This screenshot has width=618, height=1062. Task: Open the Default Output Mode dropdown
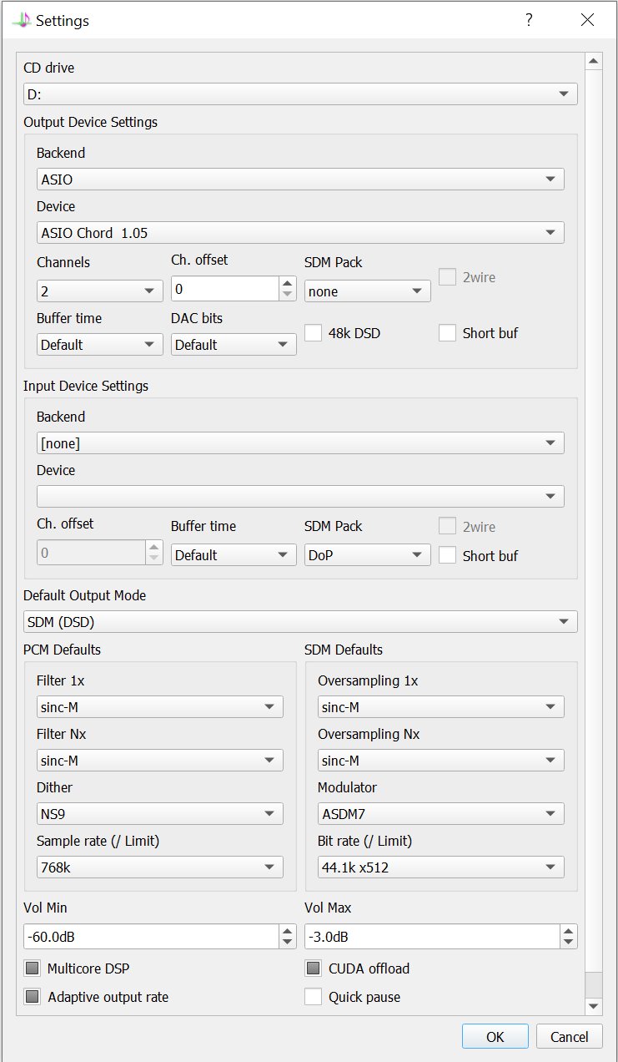point(300,622)
